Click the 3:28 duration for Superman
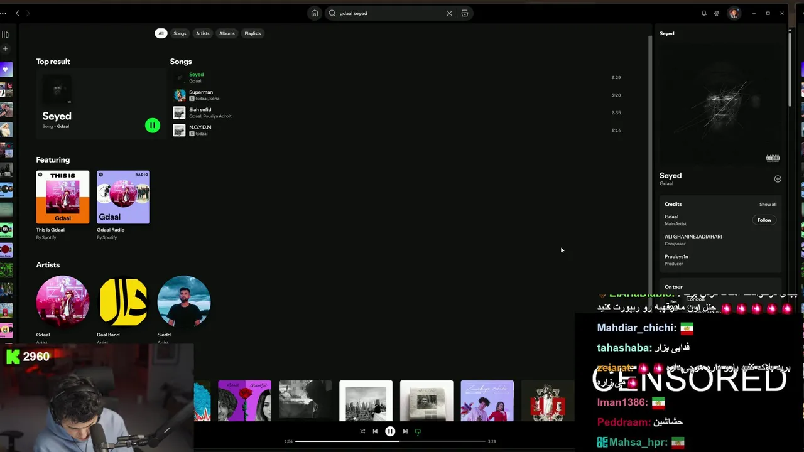The image size is (804, 452). pyautogui.click(x=616, y=95)
